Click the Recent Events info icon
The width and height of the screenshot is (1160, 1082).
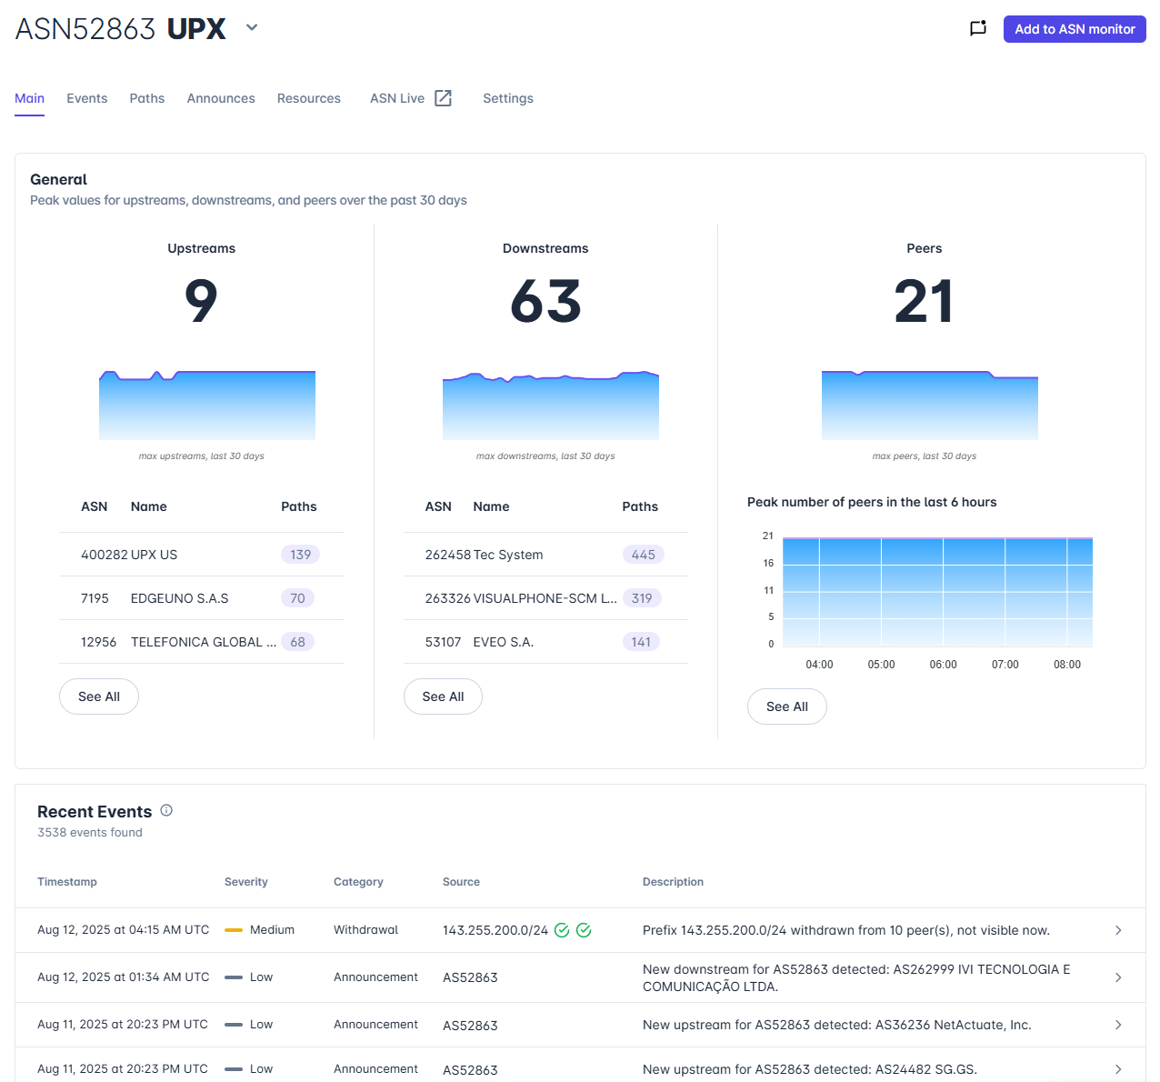[166, 810]
